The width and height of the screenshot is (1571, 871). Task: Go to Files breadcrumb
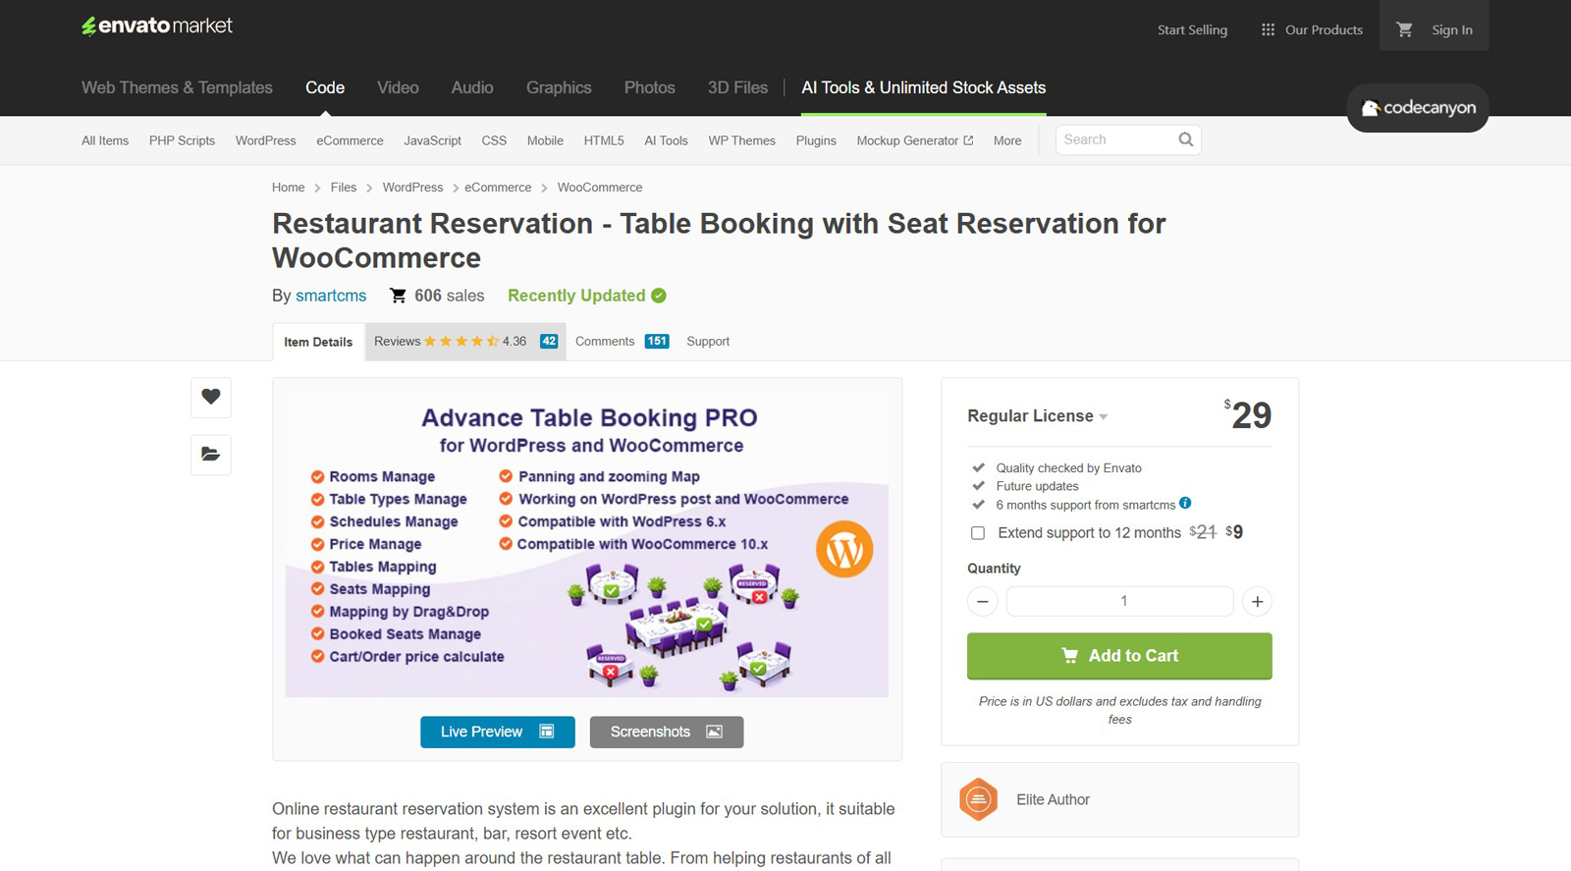coord(344,188)
